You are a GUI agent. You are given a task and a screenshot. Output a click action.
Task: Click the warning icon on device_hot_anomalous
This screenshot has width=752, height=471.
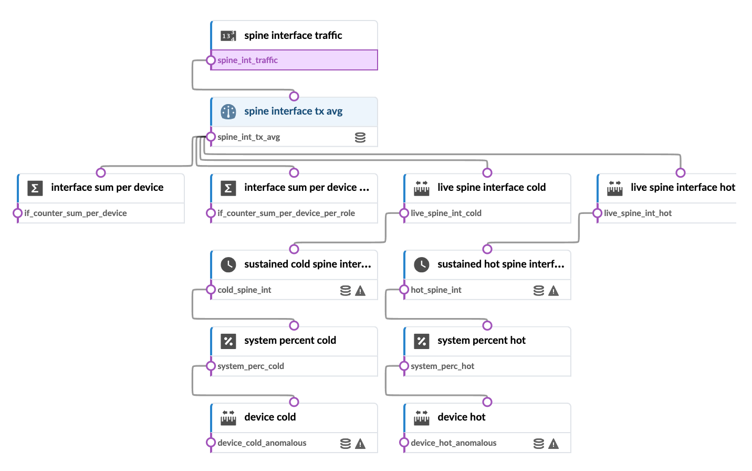coord(553,444)
